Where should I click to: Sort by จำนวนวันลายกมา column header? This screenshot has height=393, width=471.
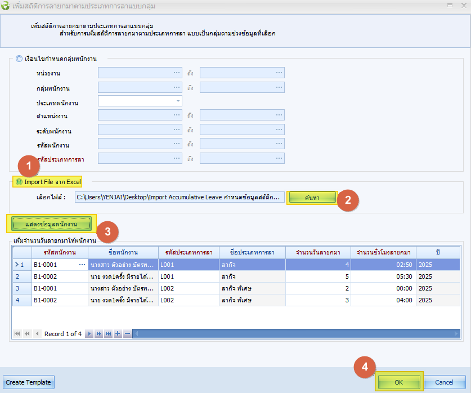(x=319, y=252)
